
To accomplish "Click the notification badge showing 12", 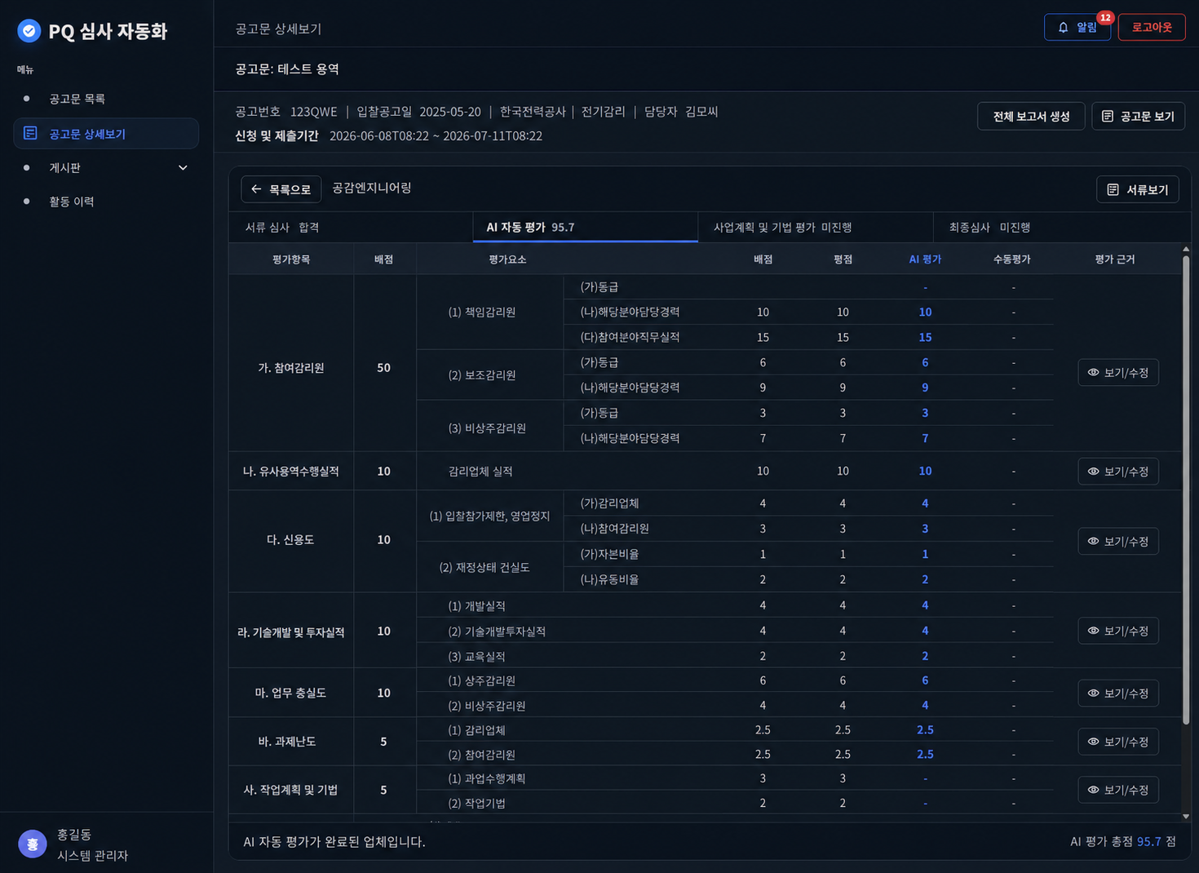I will [1105, 17].
